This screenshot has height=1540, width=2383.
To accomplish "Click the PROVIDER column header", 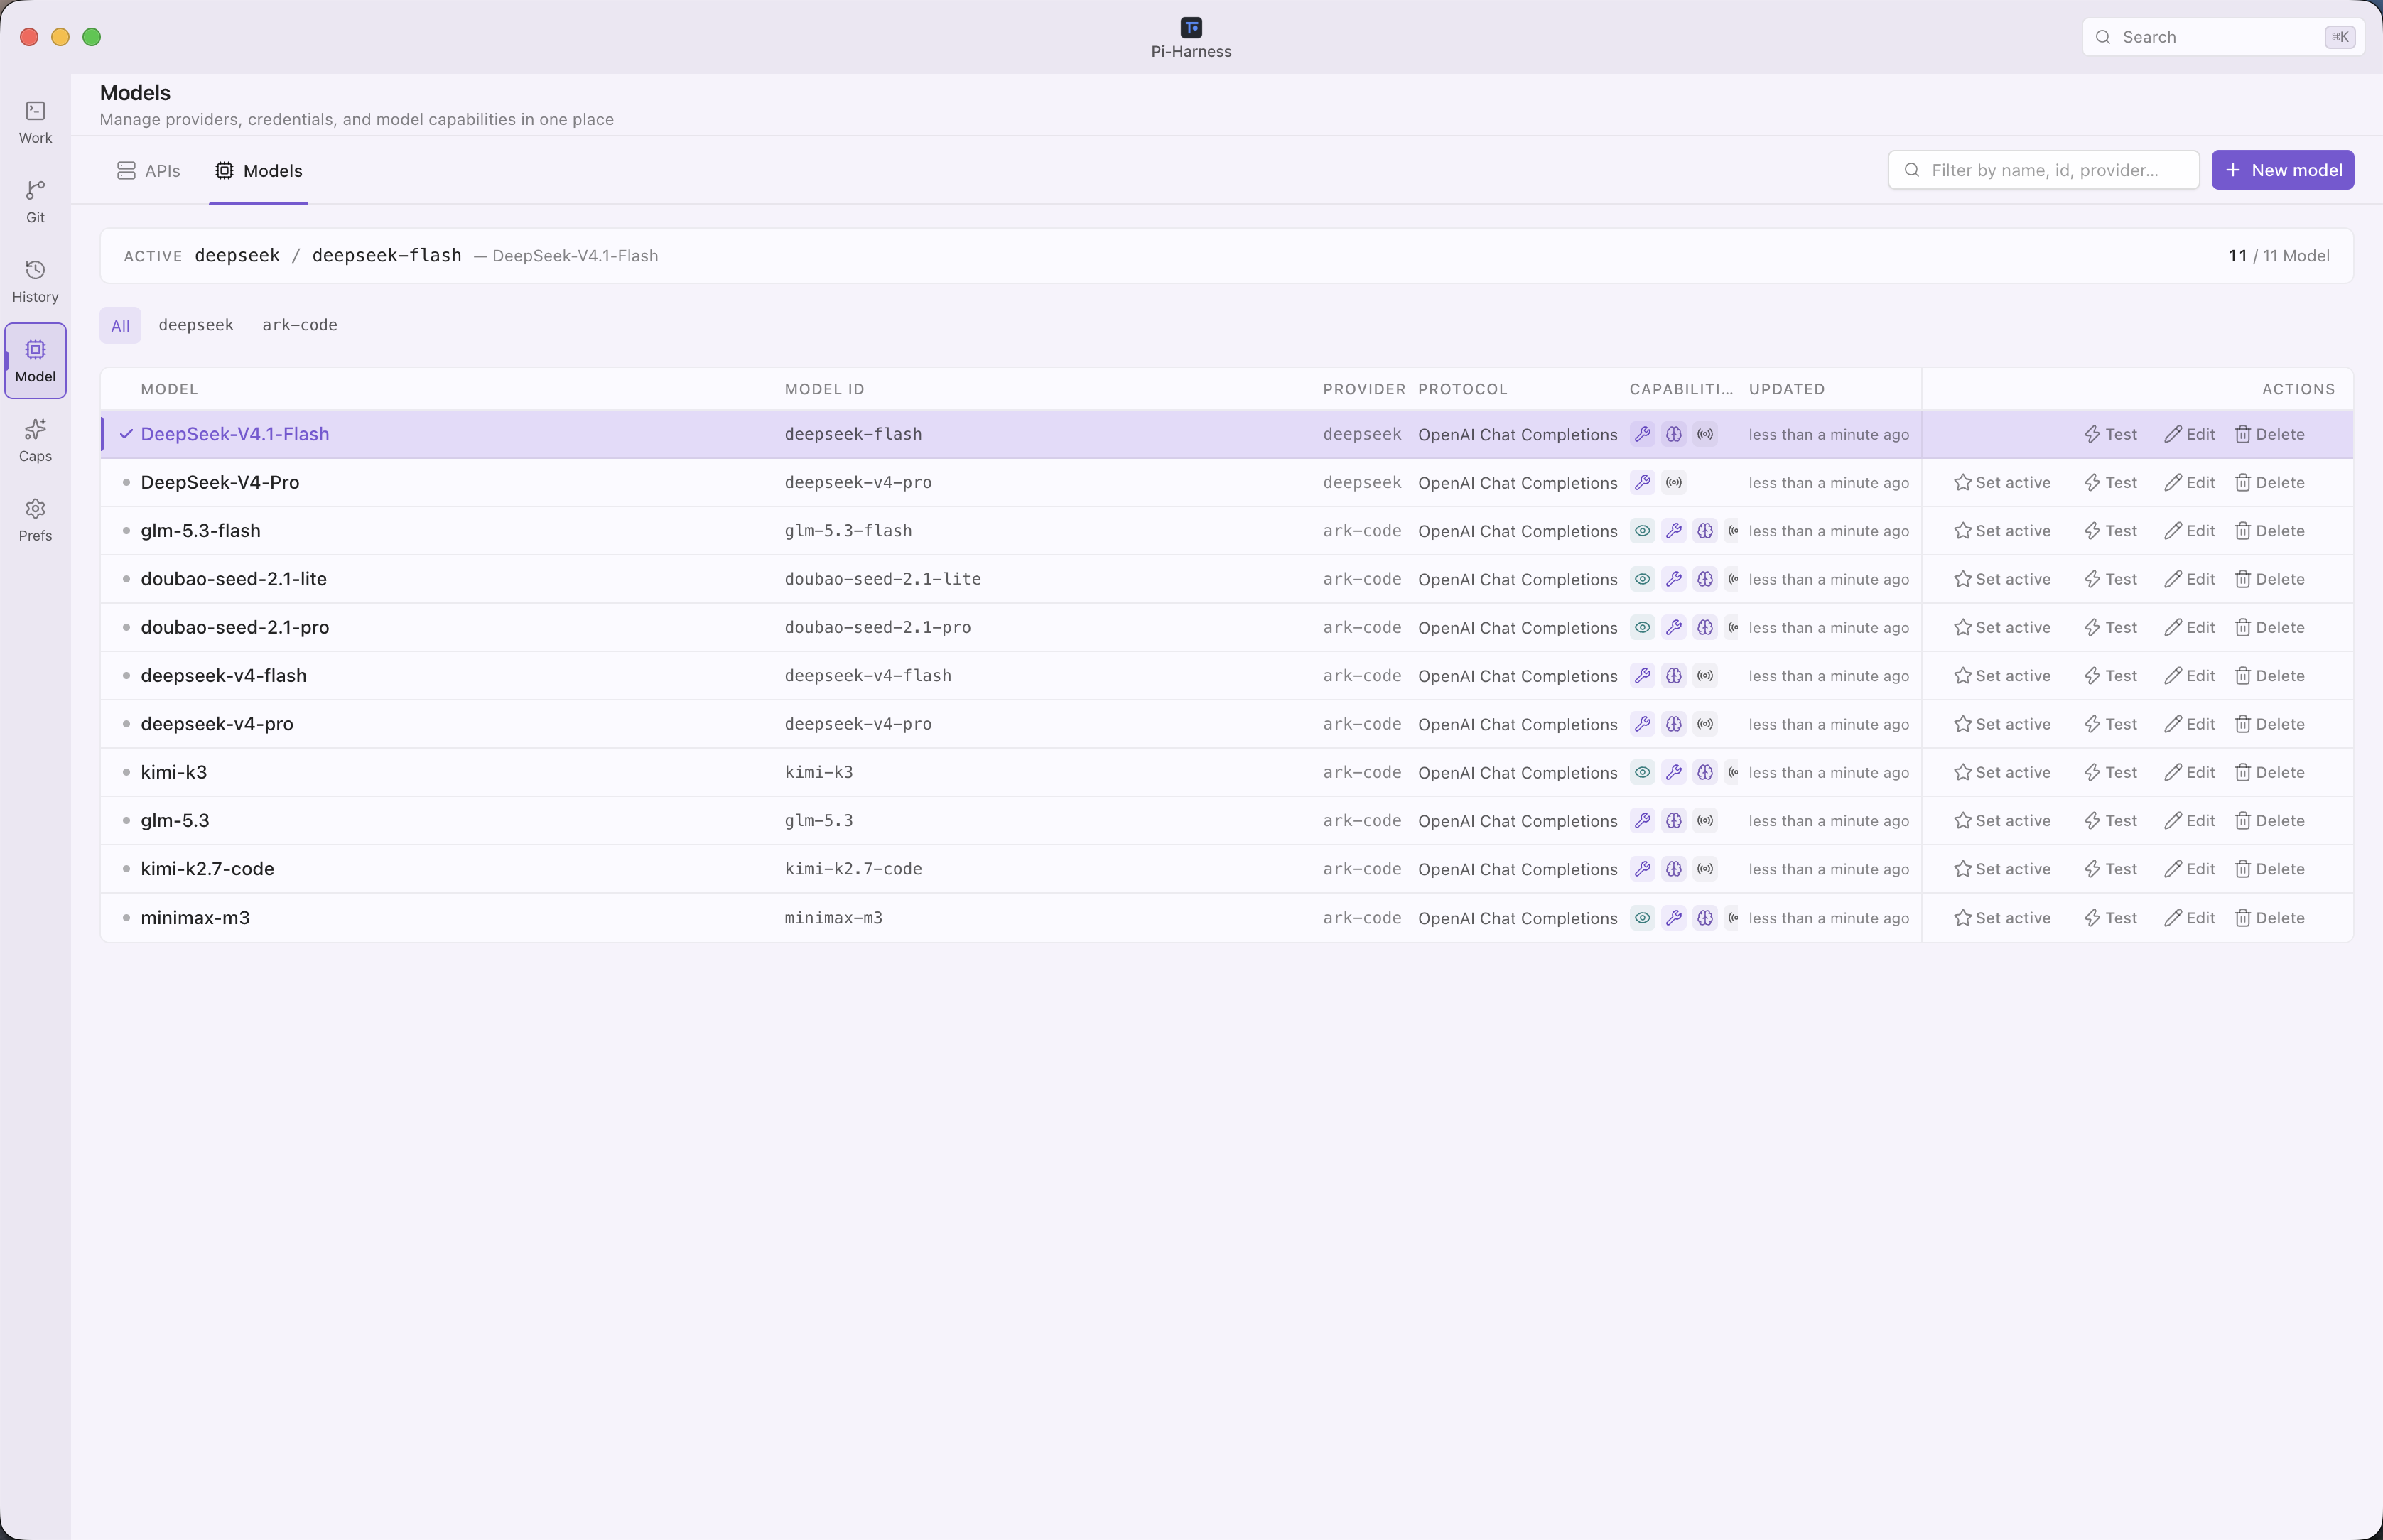I will tap(1364, 389).
